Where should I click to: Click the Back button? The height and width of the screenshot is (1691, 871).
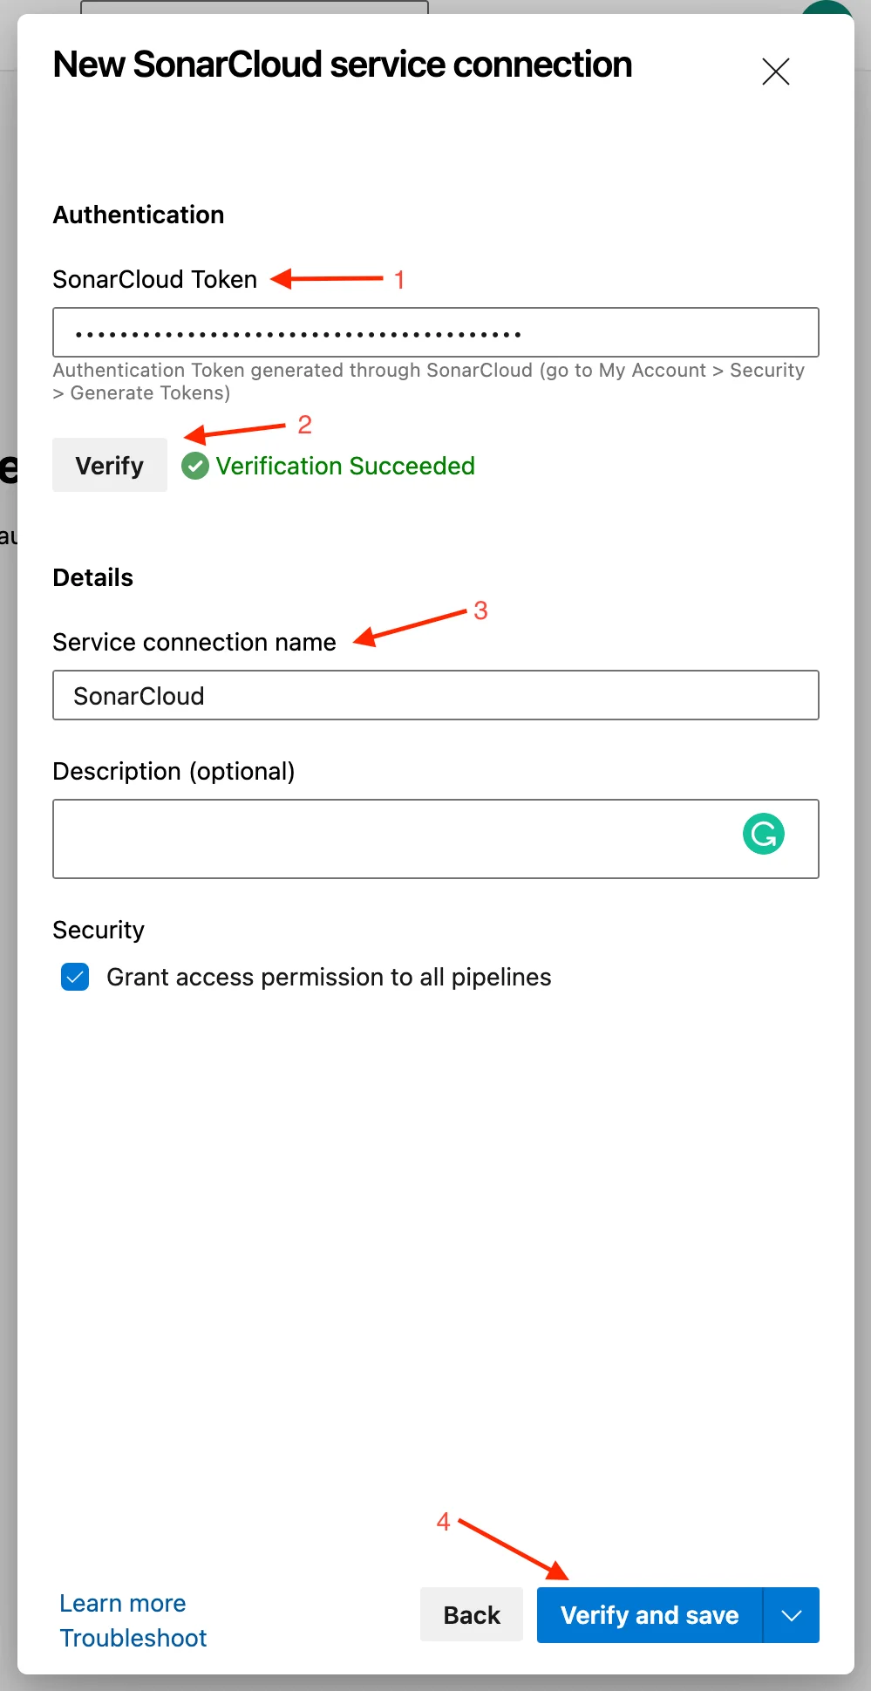pos(472,1615)
